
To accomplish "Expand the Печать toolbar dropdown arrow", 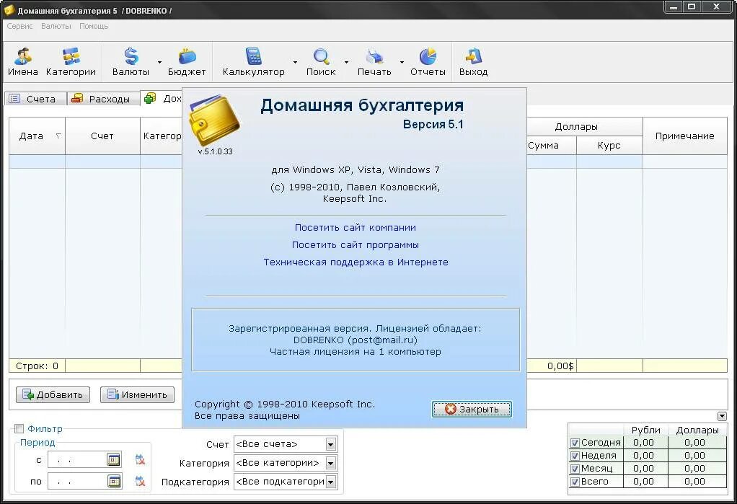I will 402,62.
